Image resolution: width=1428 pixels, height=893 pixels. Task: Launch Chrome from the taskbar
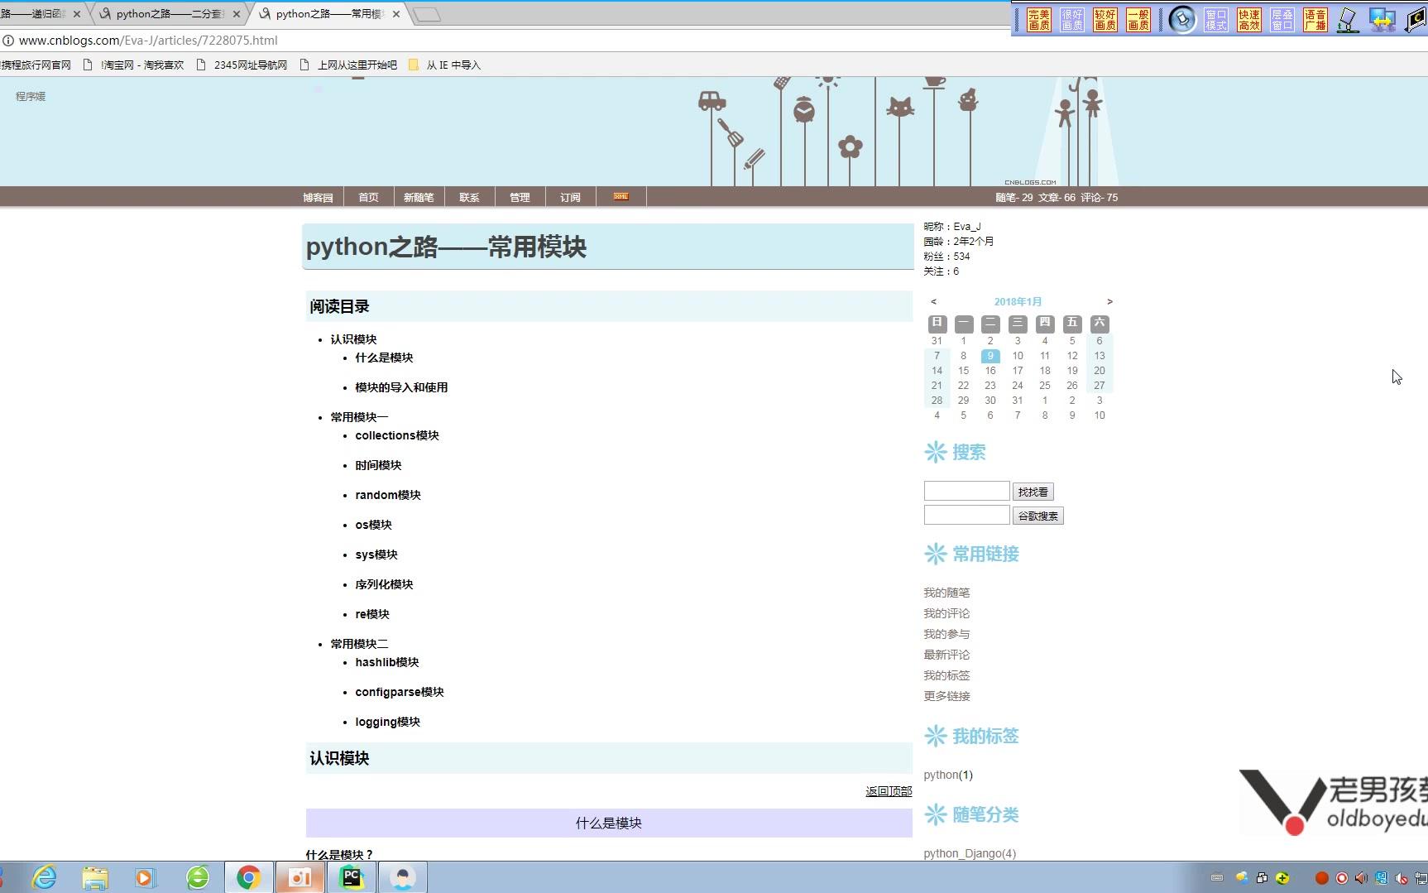pyautogui.click(x=249, y=876)
